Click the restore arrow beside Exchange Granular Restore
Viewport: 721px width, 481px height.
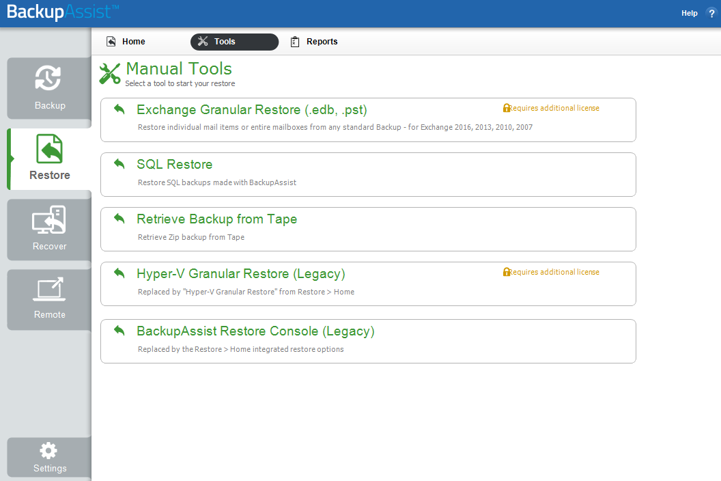coord(119,109)
